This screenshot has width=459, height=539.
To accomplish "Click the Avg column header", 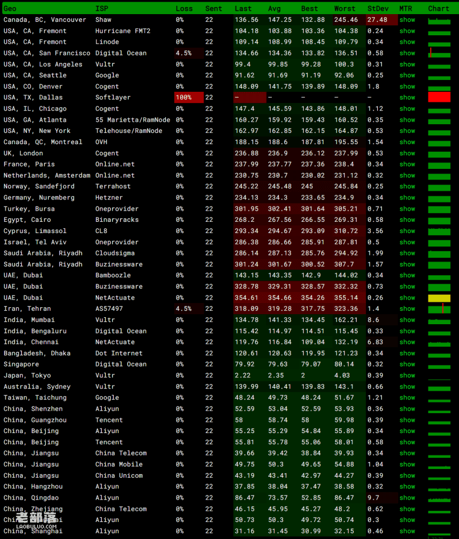I will tap(274, 9).
